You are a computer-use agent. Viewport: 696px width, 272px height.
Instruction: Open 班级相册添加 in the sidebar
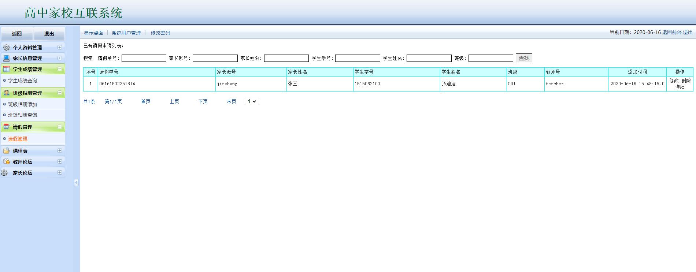[x=22, y=104]
